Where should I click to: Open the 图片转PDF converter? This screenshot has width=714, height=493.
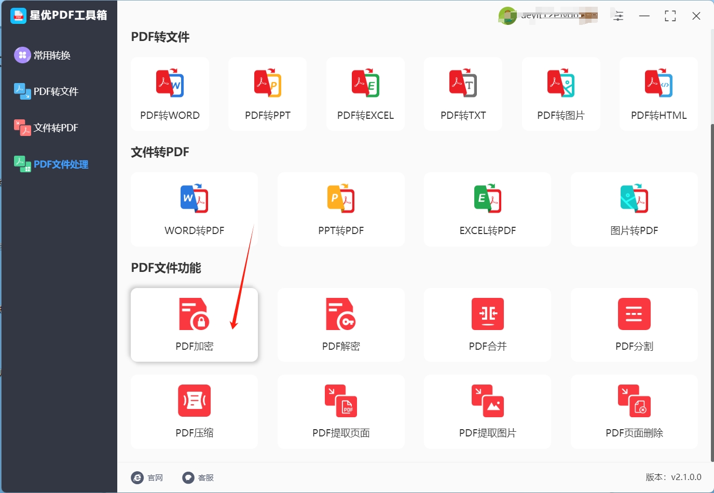click(634, 209)
